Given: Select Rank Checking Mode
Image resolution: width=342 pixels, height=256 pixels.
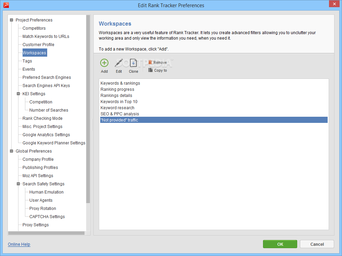Looking at the screenshot, I should [x=42, y=118].
